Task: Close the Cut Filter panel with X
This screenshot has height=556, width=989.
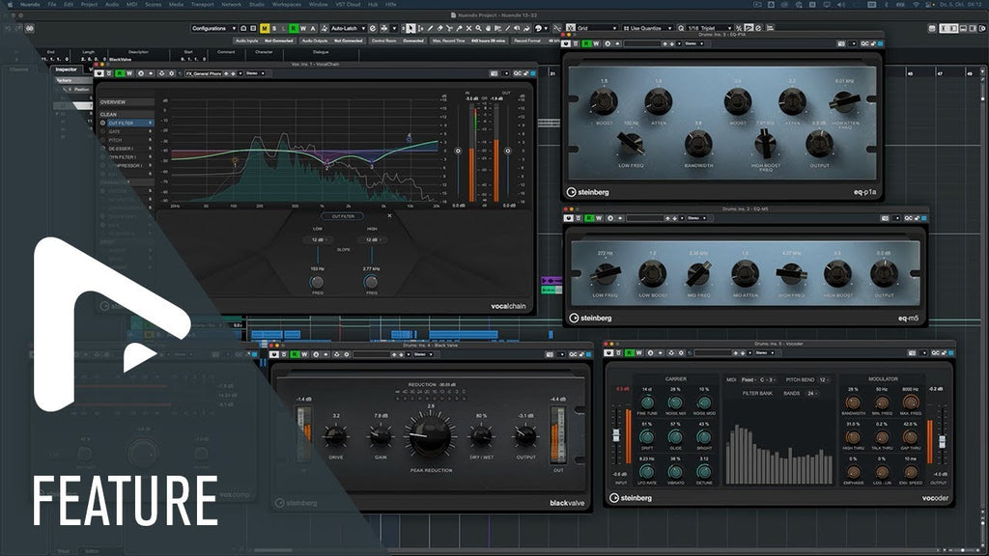Action: [x=389, y=215]
